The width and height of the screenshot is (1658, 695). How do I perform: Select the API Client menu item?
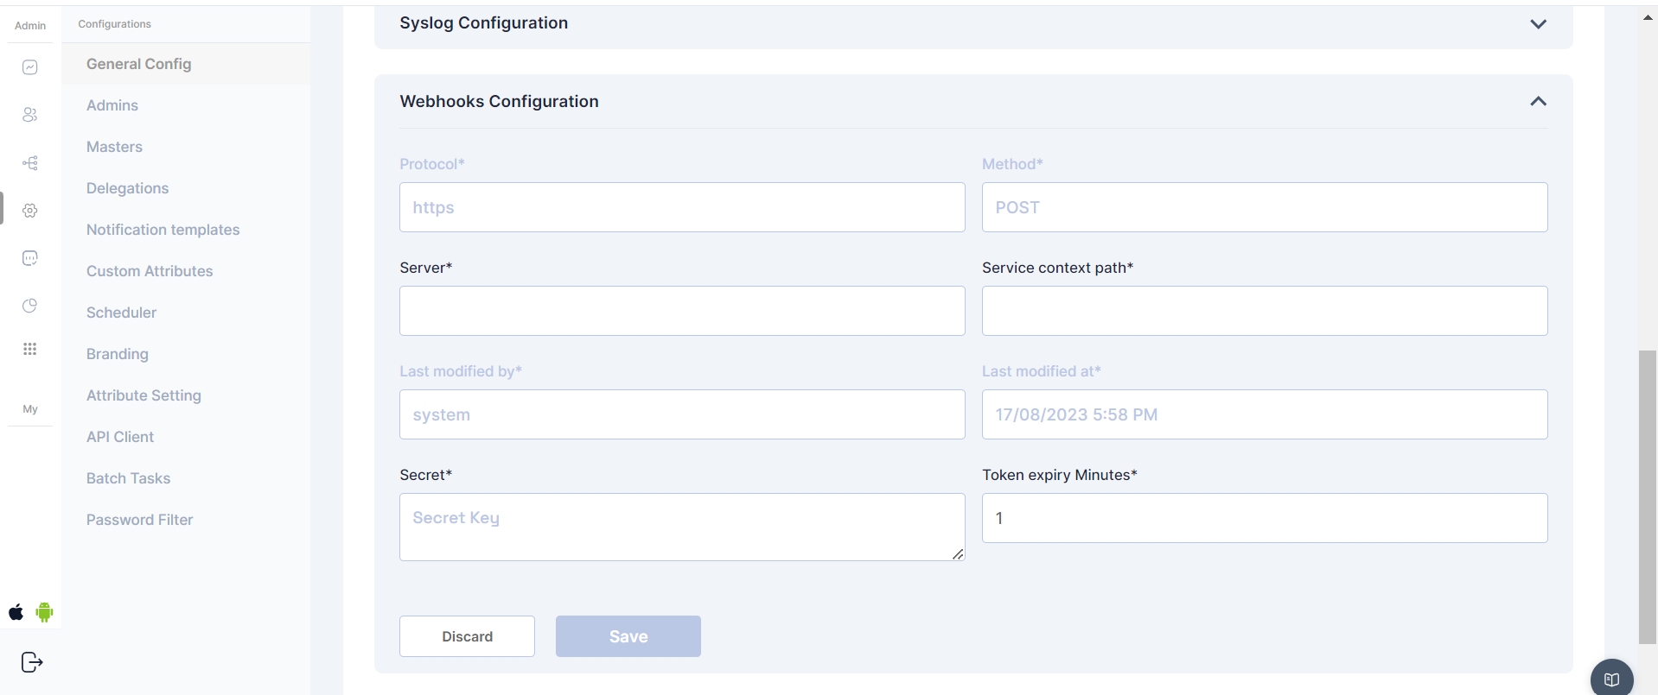(x=120, y=437)
